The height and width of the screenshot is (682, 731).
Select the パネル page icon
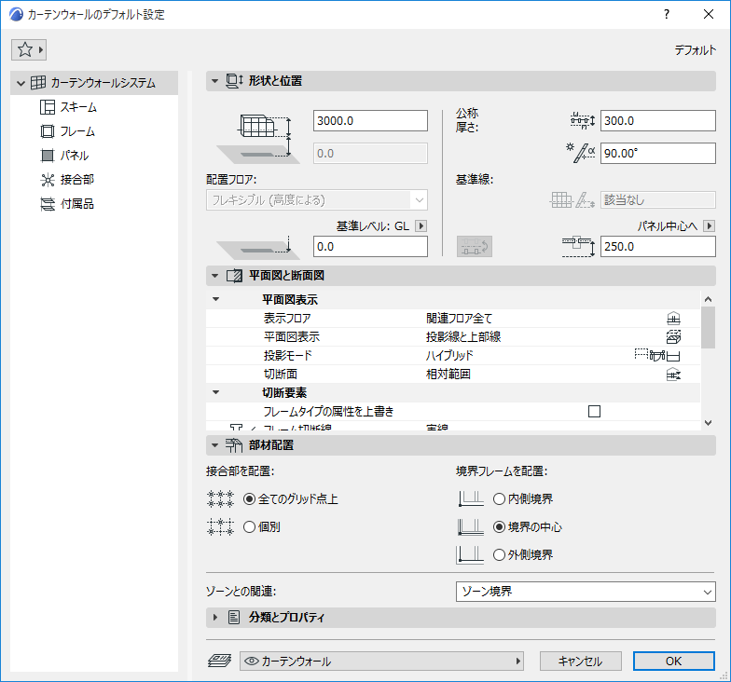point(47,156)
